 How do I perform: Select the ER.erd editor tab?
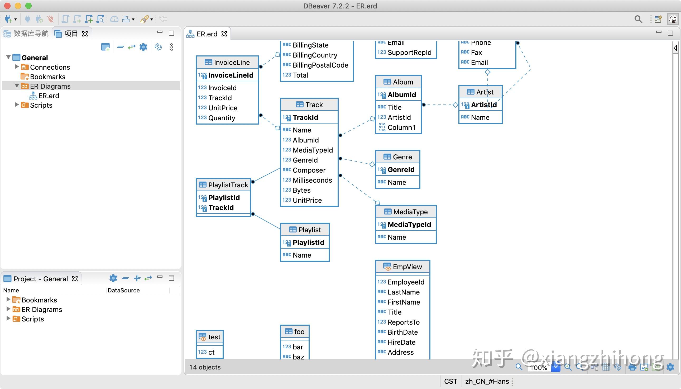(x=207, y=34)
